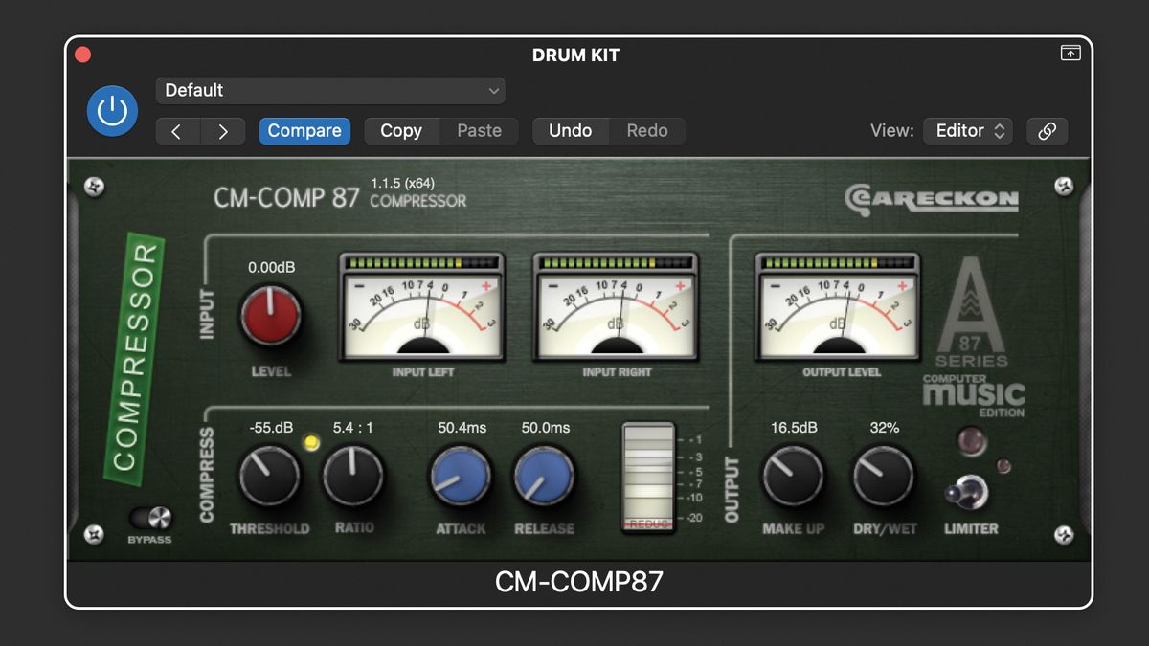The height and width of the screenshot is (646, 1149).
Task: Click the Careckon logo
Action: (x=932, y=200)
